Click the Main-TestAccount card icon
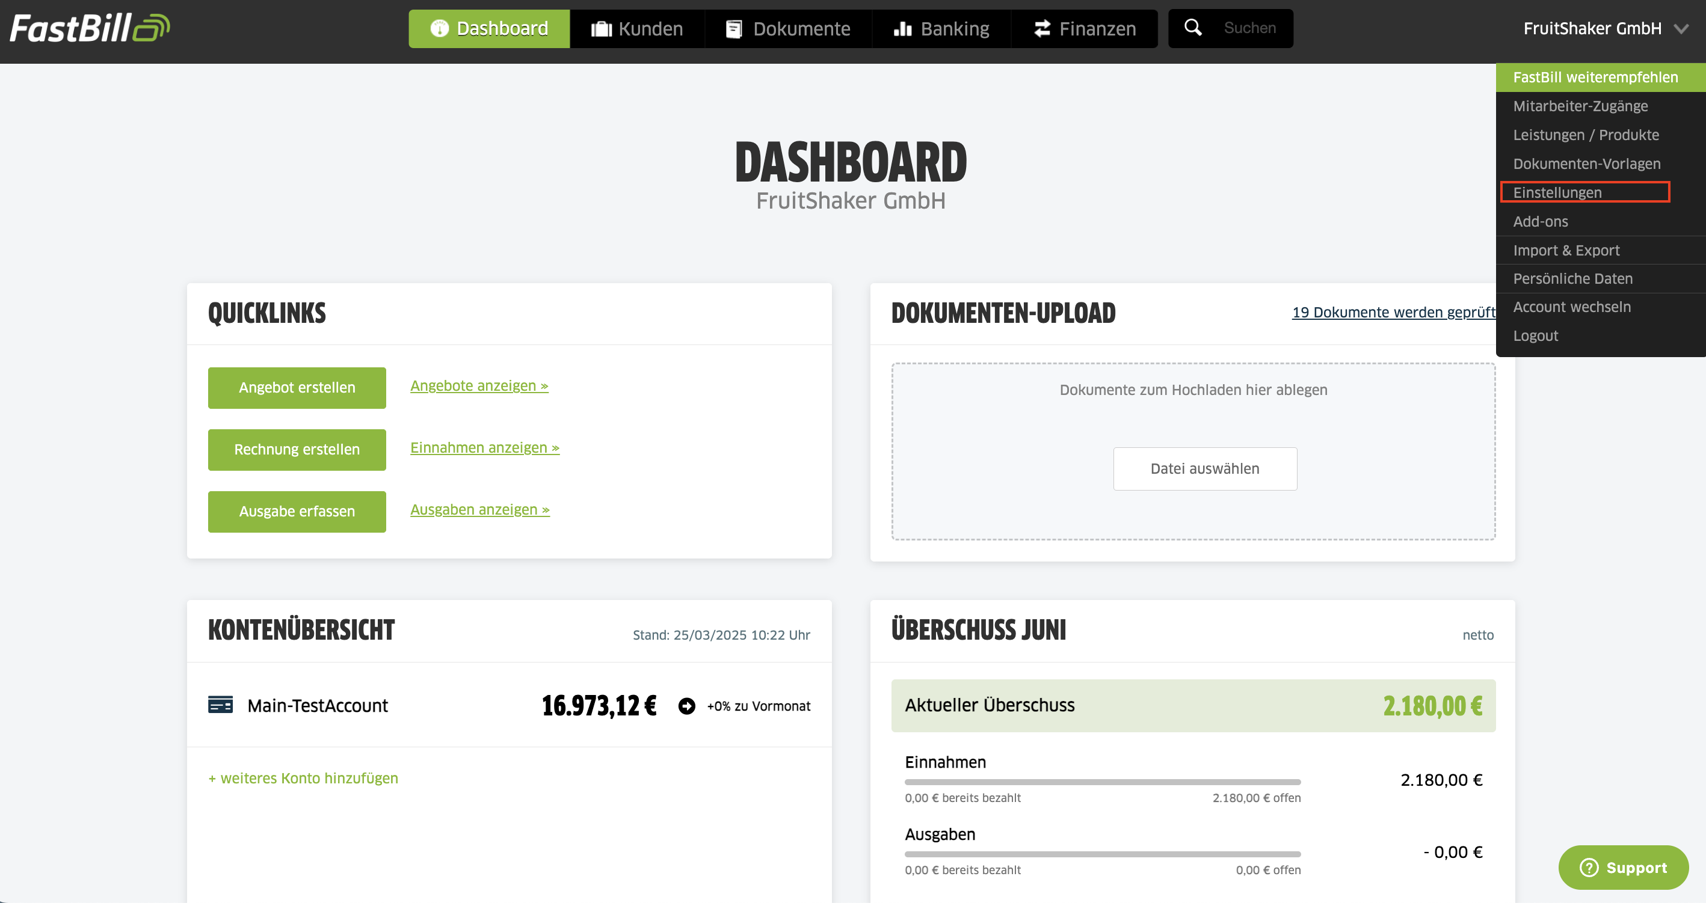 pos(221,705)
